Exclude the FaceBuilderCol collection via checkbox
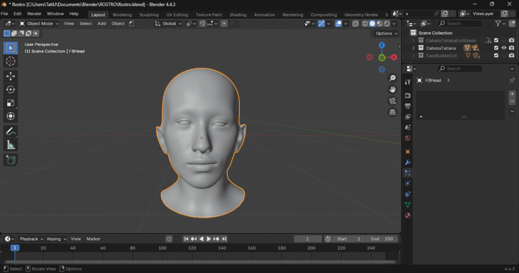 pyautogui.click(x=496, y=56)
